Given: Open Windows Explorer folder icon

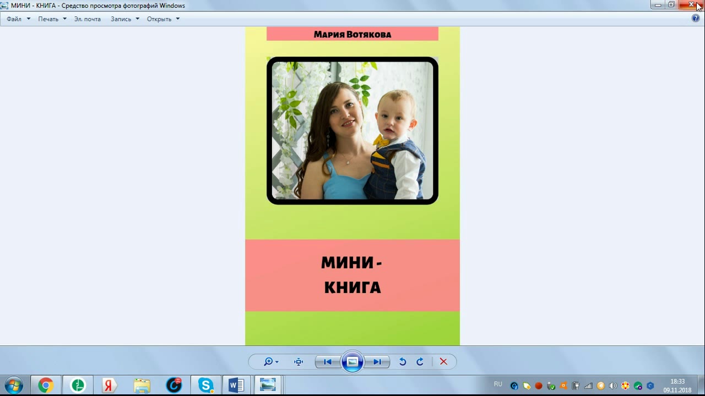Looking at the screenshot, I should (x=142, y=385).
